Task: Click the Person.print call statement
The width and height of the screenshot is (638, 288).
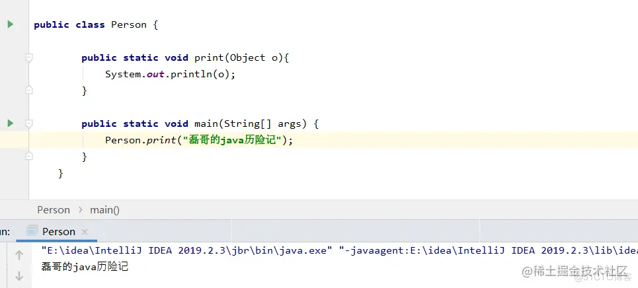Action: (x=199, y=140)
